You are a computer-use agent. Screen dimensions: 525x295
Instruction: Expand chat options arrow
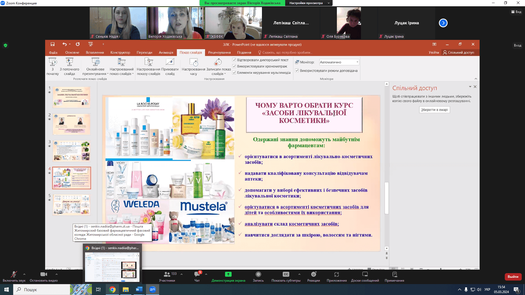click(x=206, y=274)
